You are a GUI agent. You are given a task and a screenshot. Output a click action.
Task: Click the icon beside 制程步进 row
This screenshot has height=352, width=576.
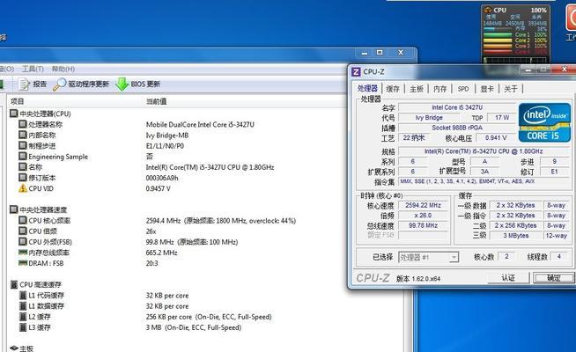pos(23,145)
